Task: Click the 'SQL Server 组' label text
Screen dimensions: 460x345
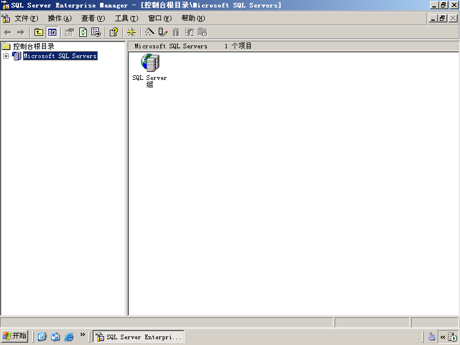Action: tap(149, 81)
